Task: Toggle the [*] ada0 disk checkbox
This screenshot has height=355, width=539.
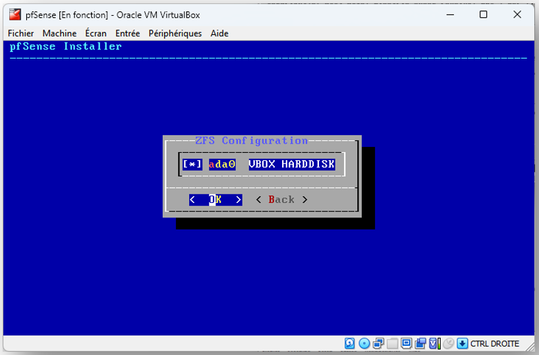Action: 192,164
